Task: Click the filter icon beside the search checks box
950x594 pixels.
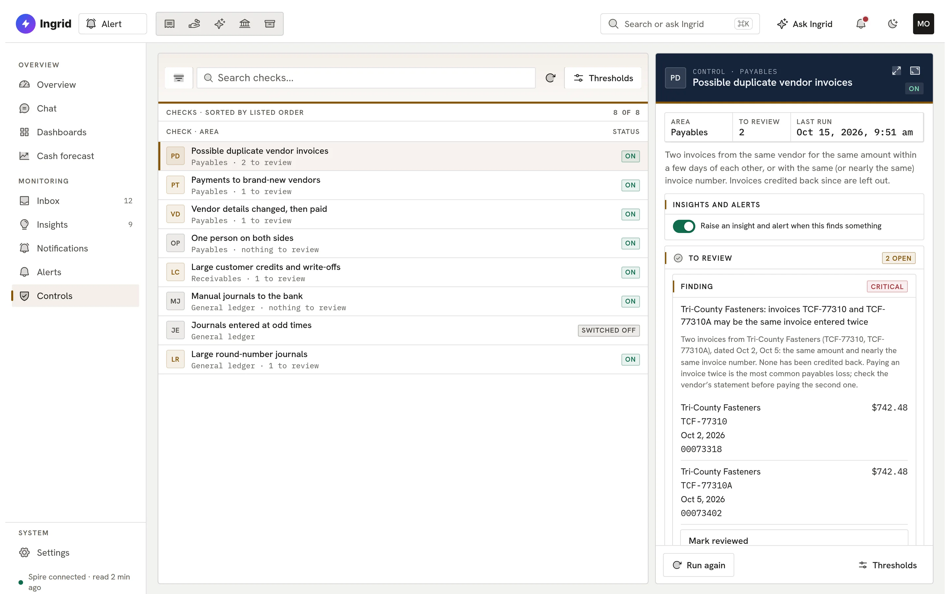Action: pos(178,78)
